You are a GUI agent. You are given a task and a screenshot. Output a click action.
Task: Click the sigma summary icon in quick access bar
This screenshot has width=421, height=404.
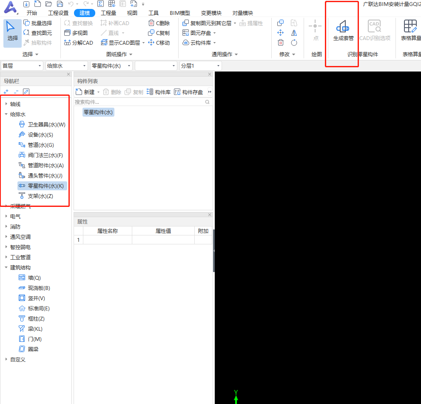point(100,4)
